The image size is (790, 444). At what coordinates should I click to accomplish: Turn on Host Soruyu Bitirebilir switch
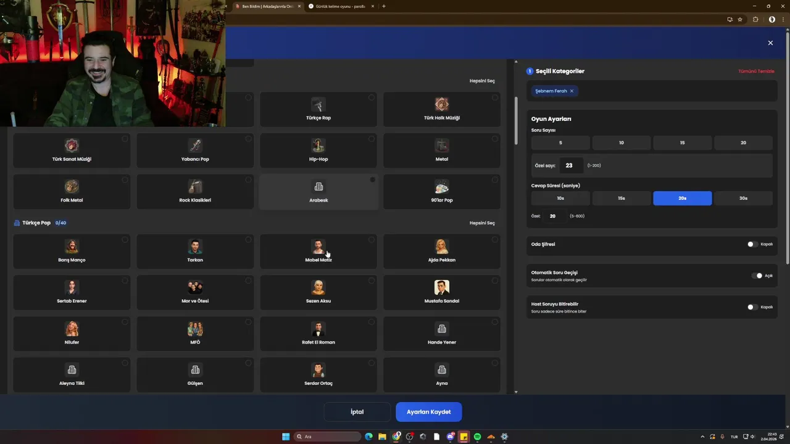coord(752,307)
